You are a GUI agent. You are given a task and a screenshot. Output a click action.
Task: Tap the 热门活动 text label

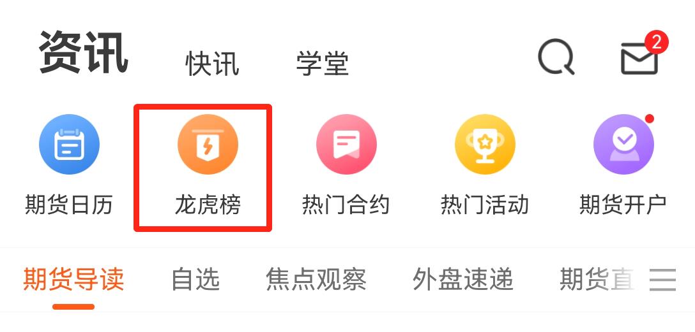tap(485, 205)
